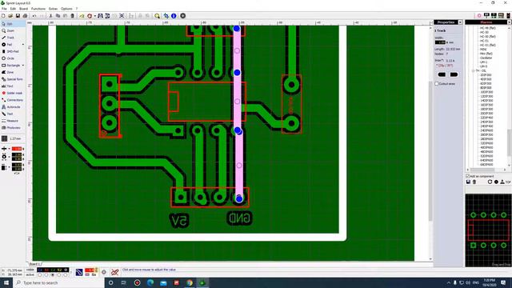The image size is (512, 288).
Task: Select the Pad tool
Action: point(10,45)
